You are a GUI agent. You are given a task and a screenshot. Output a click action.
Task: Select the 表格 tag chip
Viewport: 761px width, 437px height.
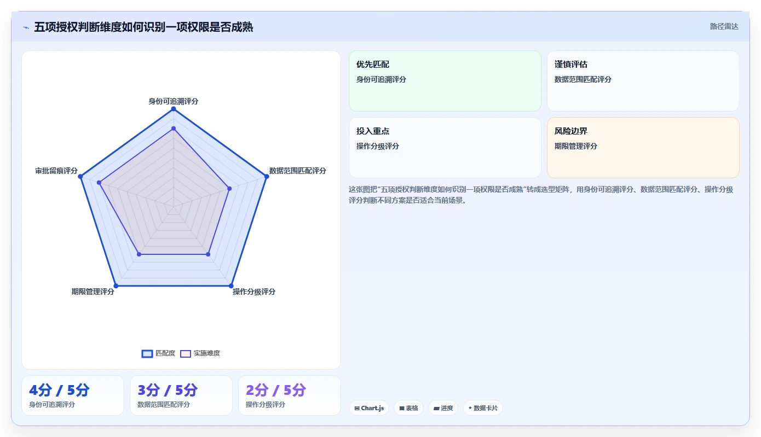tap(408, 408)
